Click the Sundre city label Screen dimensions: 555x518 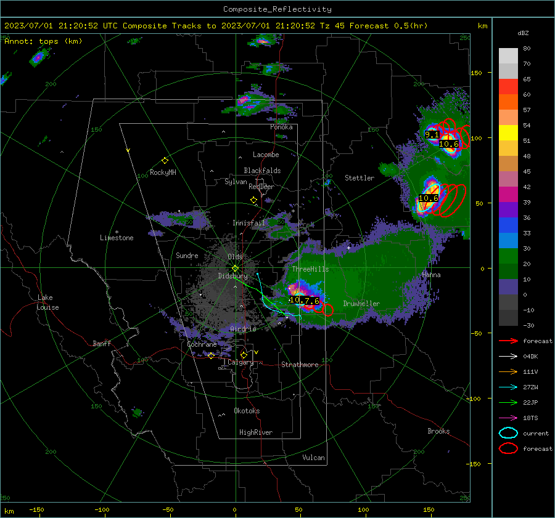pos(187,255)
